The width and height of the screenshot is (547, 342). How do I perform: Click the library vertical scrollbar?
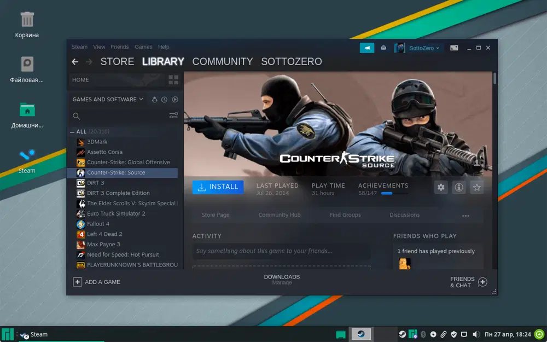(494, 78)
